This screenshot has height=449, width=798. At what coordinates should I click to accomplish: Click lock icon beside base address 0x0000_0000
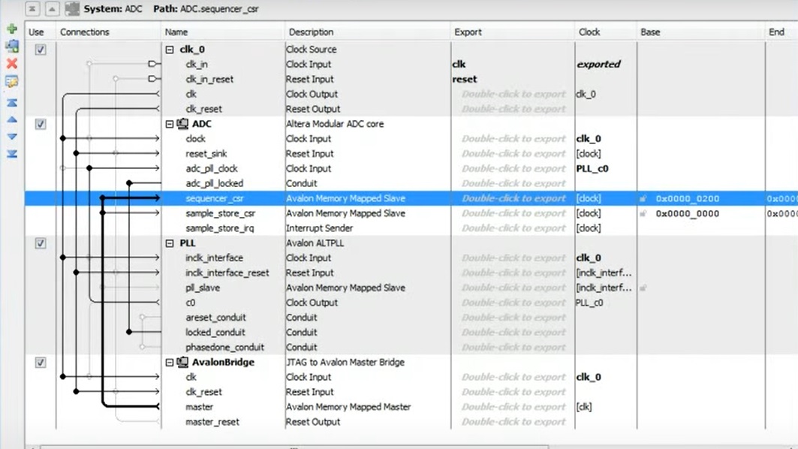pyautogui.click(x=643, y=214)
